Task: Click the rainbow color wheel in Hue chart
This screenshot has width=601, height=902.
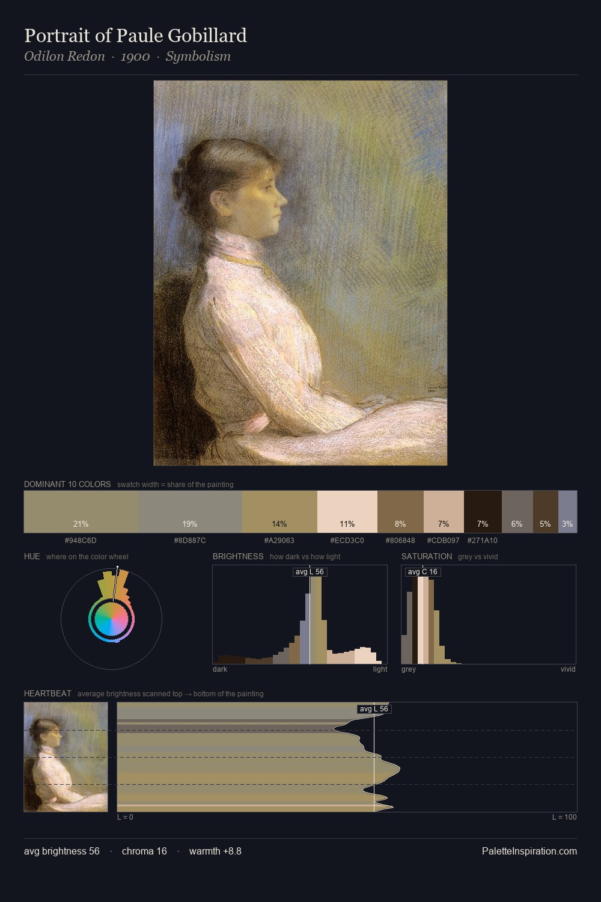Action: 111,619
